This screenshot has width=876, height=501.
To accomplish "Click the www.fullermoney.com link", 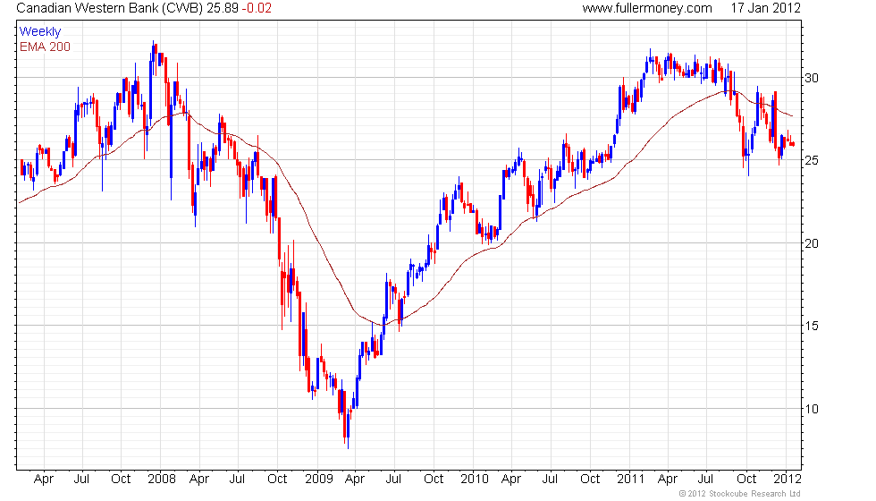I will click(x=647, y=8).
